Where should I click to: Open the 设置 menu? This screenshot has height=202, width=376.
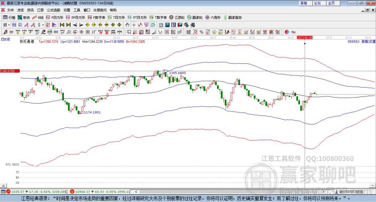click(x=67, y=10)
